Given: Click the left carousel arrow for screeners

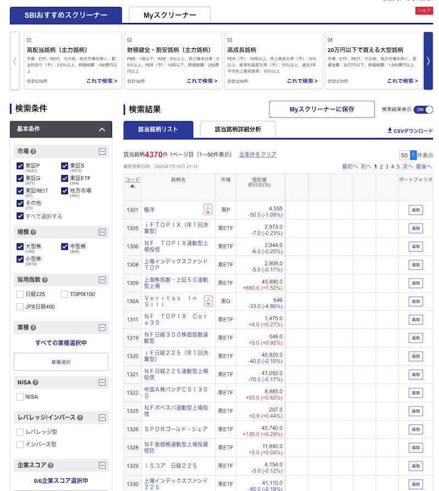Looking at the screenshot, I should (x=15, y=61).
